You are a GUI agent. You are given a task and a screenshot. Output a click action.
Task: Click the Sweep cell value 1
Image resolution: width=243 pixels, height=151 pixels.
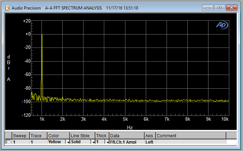[x=21, y=142]
